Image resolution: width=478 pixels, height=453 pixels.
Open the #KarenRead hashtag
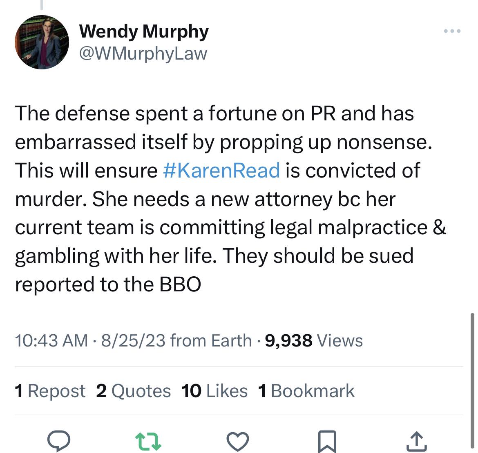[221, 170]
